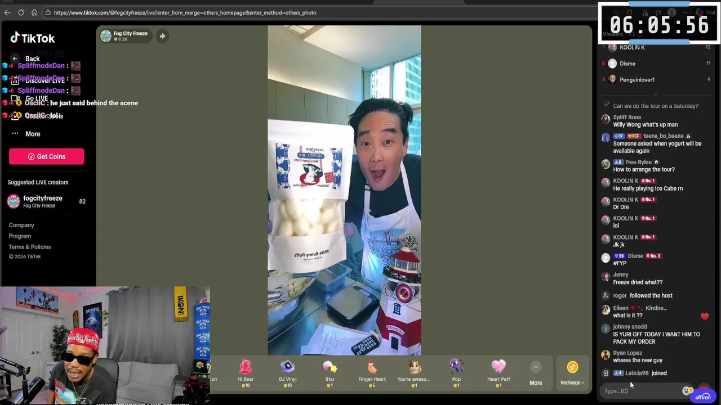Click Ryan Lopez's avatar in chat

click(606, 355)
